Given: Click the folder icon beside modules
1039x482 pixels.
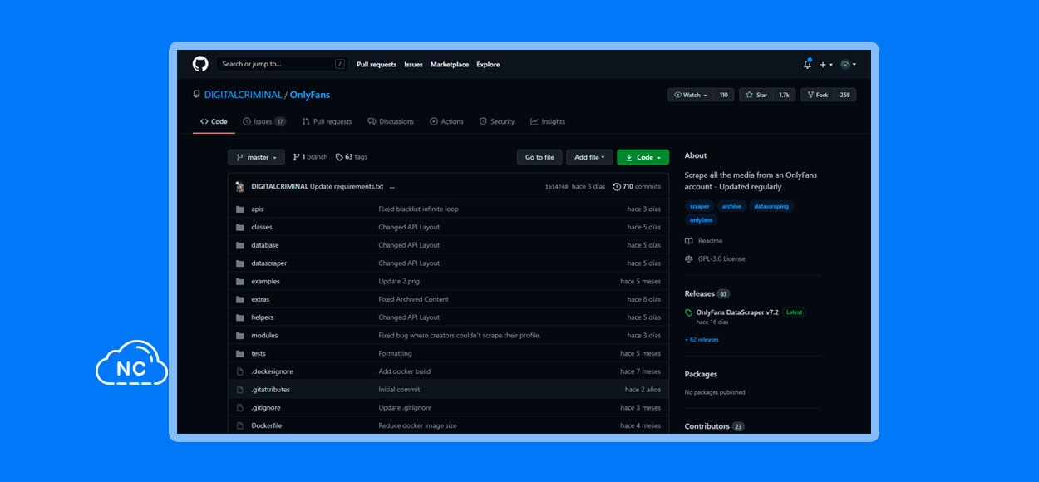Looking at the screenshot, I should coord(239,336).
